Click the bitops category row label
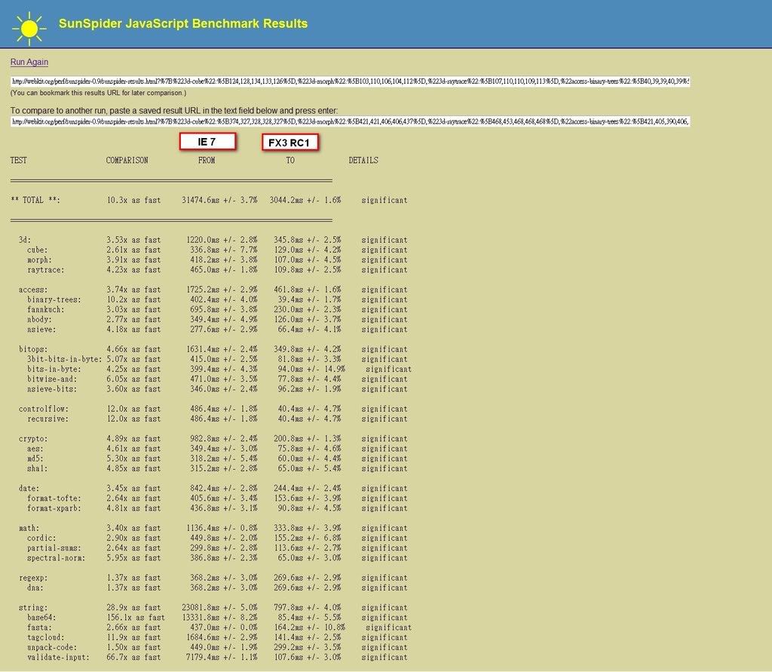 [x=34, y=349]
